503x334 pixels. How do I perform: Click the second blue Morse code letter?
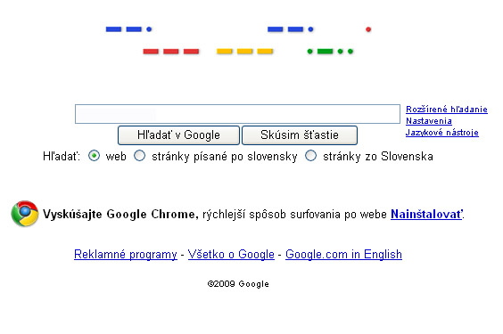tap(291, 29)
